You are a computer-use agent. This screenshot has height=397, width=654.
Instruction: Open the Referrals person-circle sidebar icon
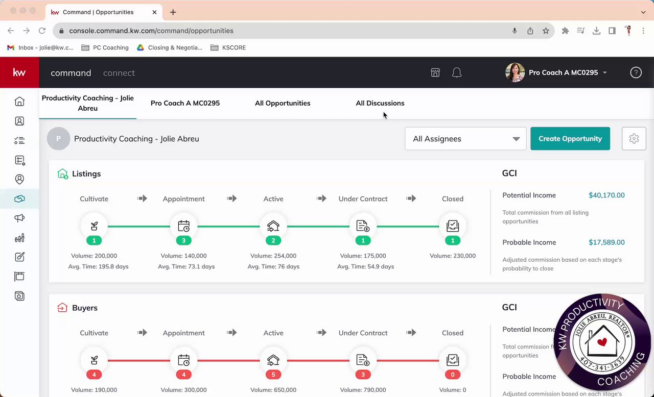click(x=19, y=180)
